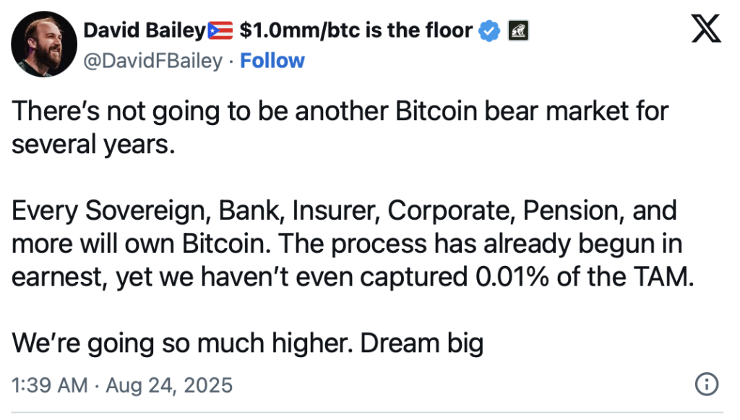Click the "Aug 24, 2025" date text
Viewport: 740px width, 420px height.
[169, 385]
